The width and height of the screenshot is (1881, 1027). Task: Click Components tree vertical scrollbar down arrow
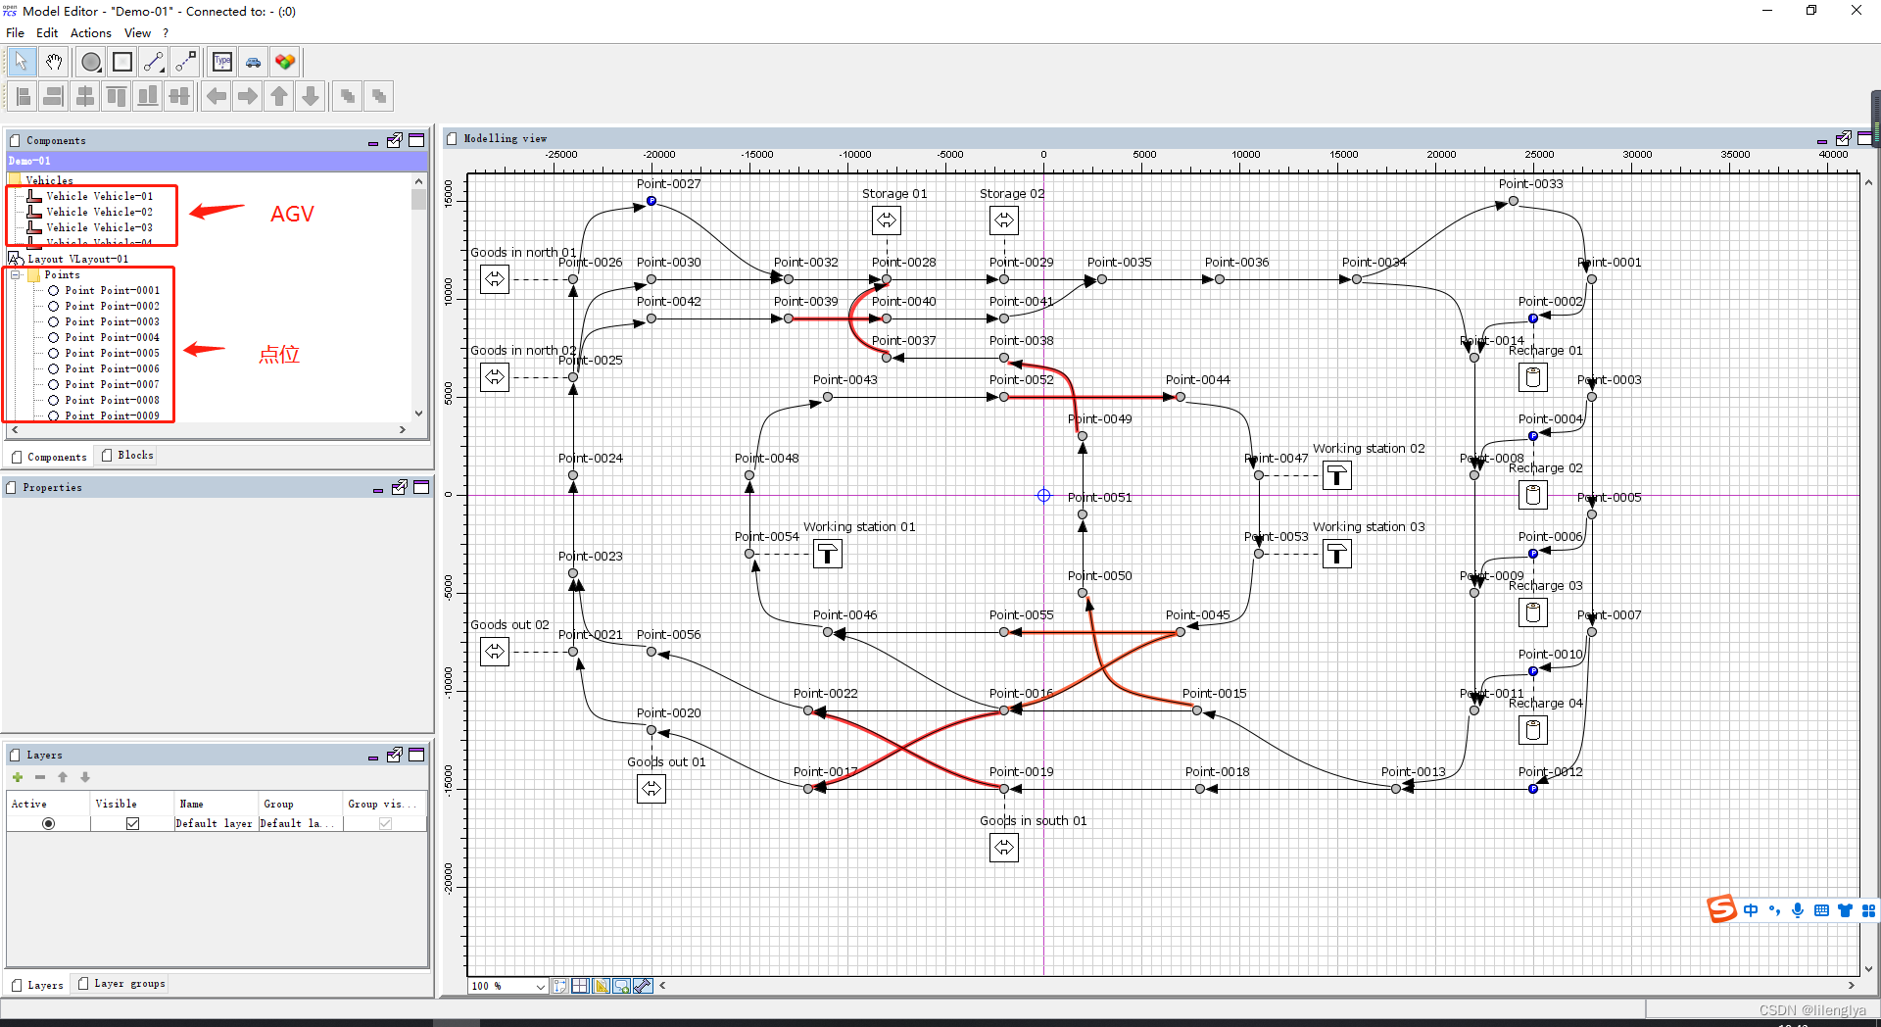pyautogui.click(x=419, y=414)
